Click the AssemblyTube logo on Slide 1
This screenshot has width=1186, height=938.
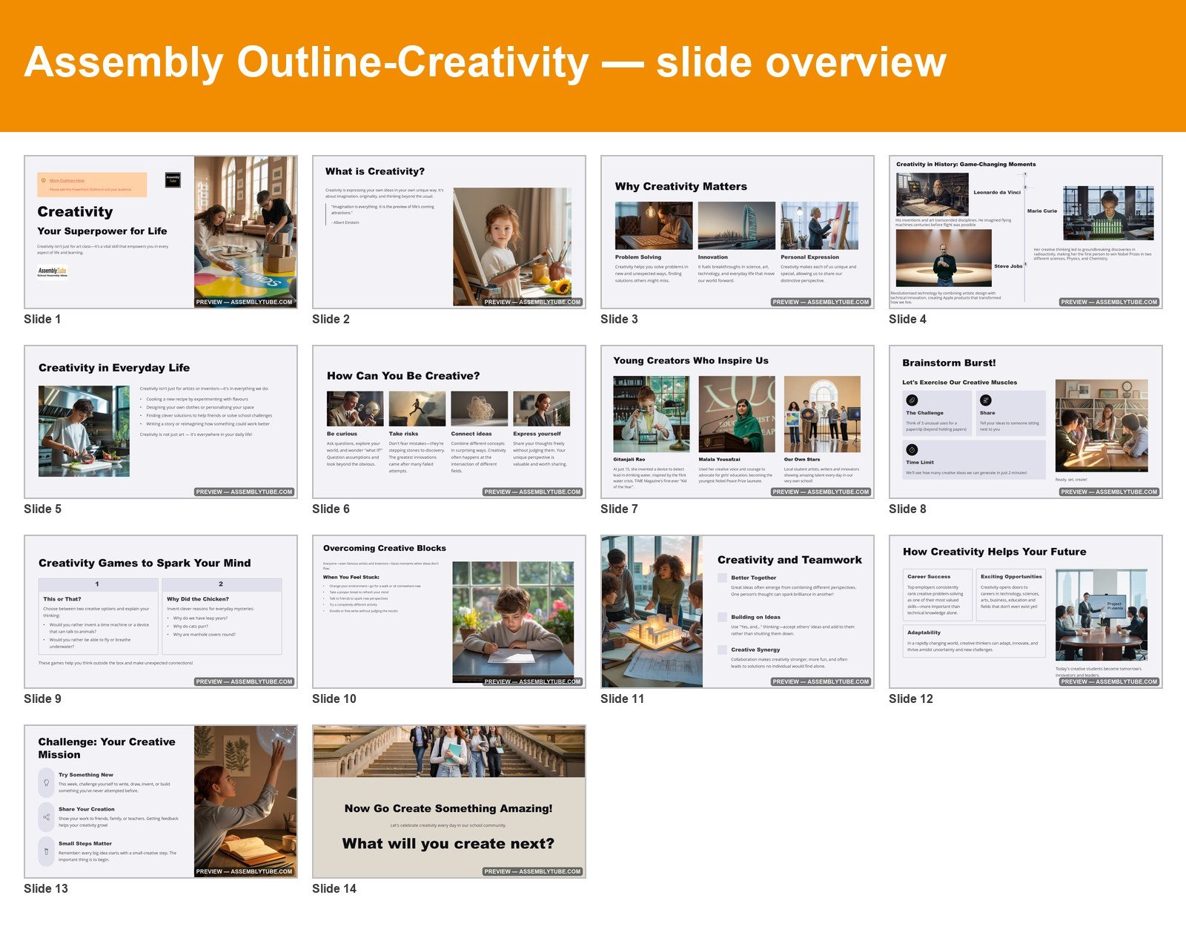[53, 271]
